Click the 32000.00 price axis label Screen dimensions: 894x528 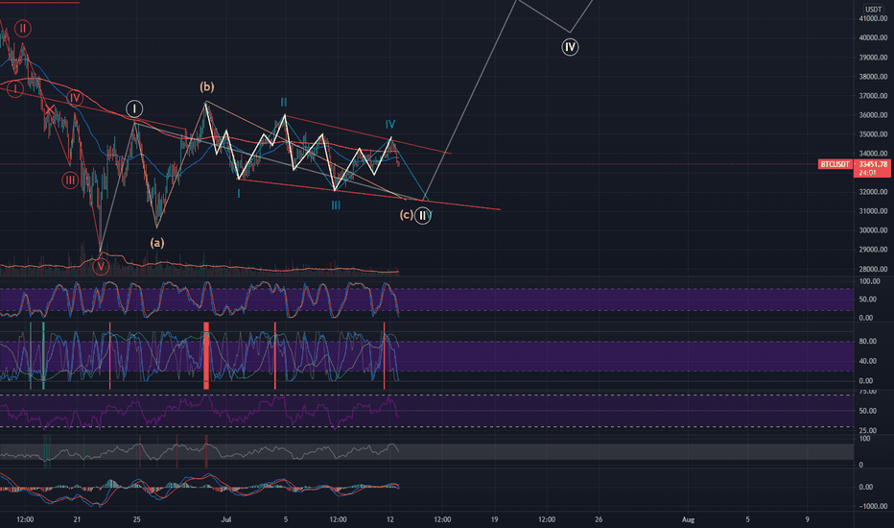pyautogui.click(x=873, y=192)
